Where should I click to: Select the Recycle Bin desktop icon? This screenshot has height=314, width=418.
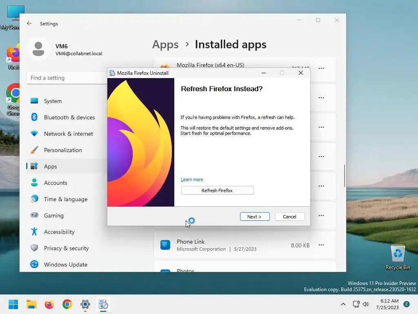click(x=398, y=258)
